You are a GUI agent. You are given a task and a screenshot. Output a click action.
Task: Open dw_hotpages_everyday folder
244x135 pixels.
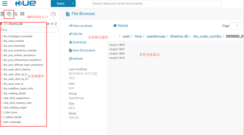click(18, 36)
